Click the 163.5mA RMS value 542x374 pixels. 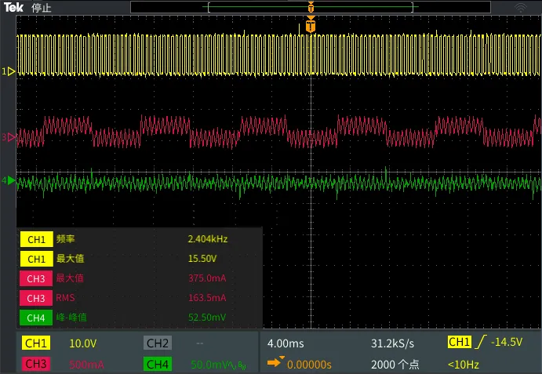(207, 298)
